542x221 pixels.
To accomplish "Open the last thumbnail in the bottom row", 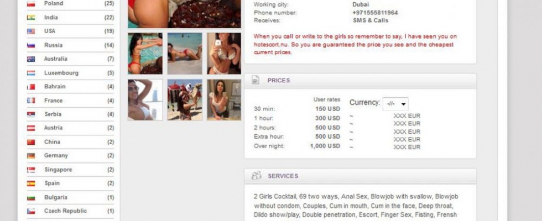I will click(224, 100).
